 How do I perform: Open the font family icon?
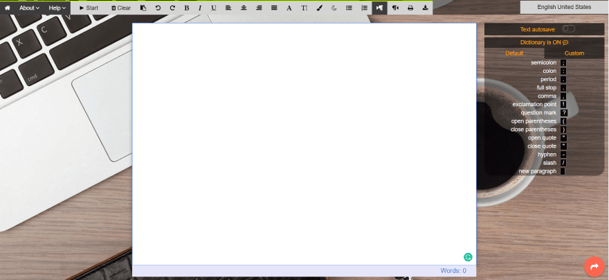pos(289,8)
